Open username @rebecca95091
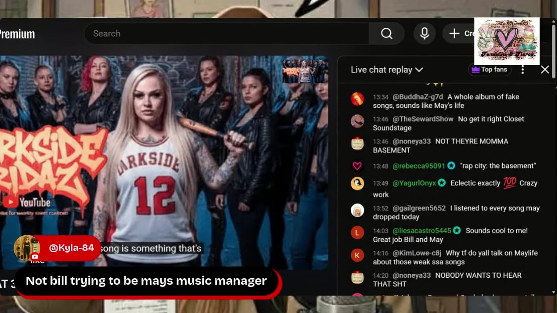 [x=419, y=166]
